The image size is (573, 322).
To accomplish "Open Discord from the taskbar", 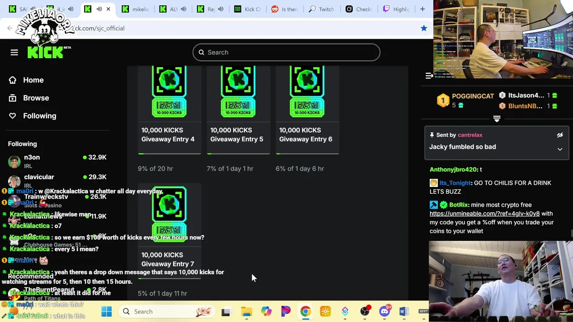I will coord(385,311).
